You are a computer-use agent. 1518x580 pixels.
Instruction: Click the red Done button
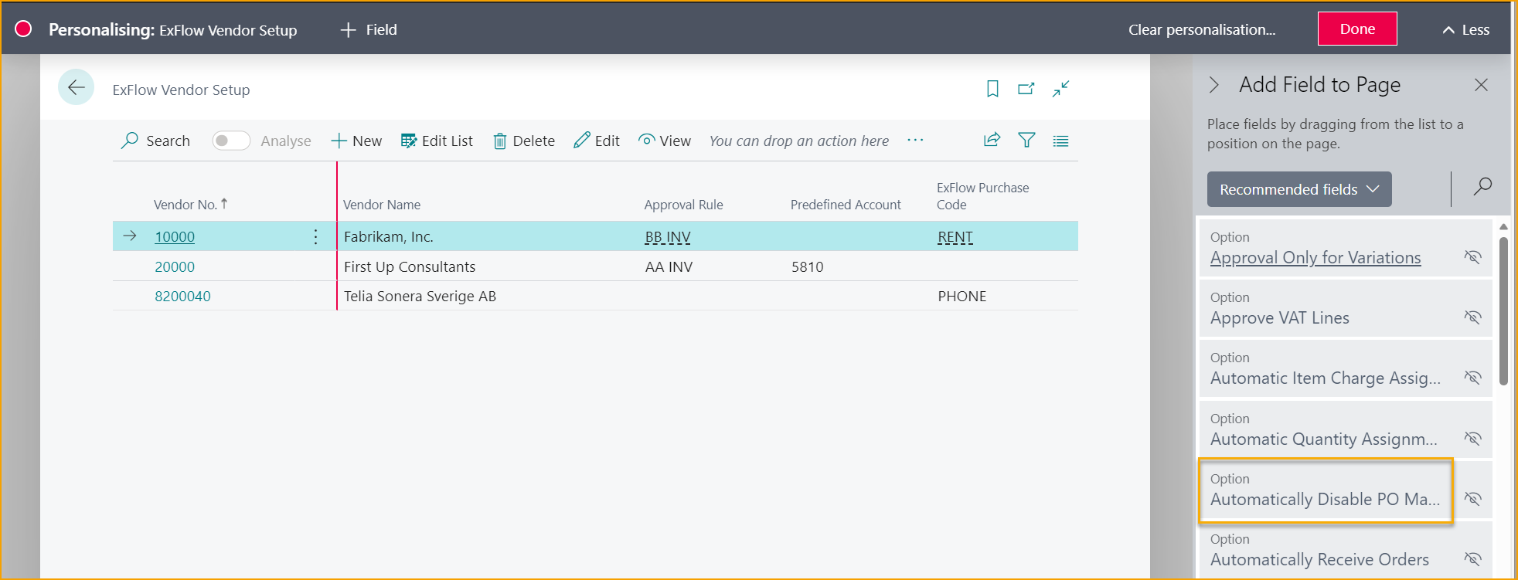1357,29
